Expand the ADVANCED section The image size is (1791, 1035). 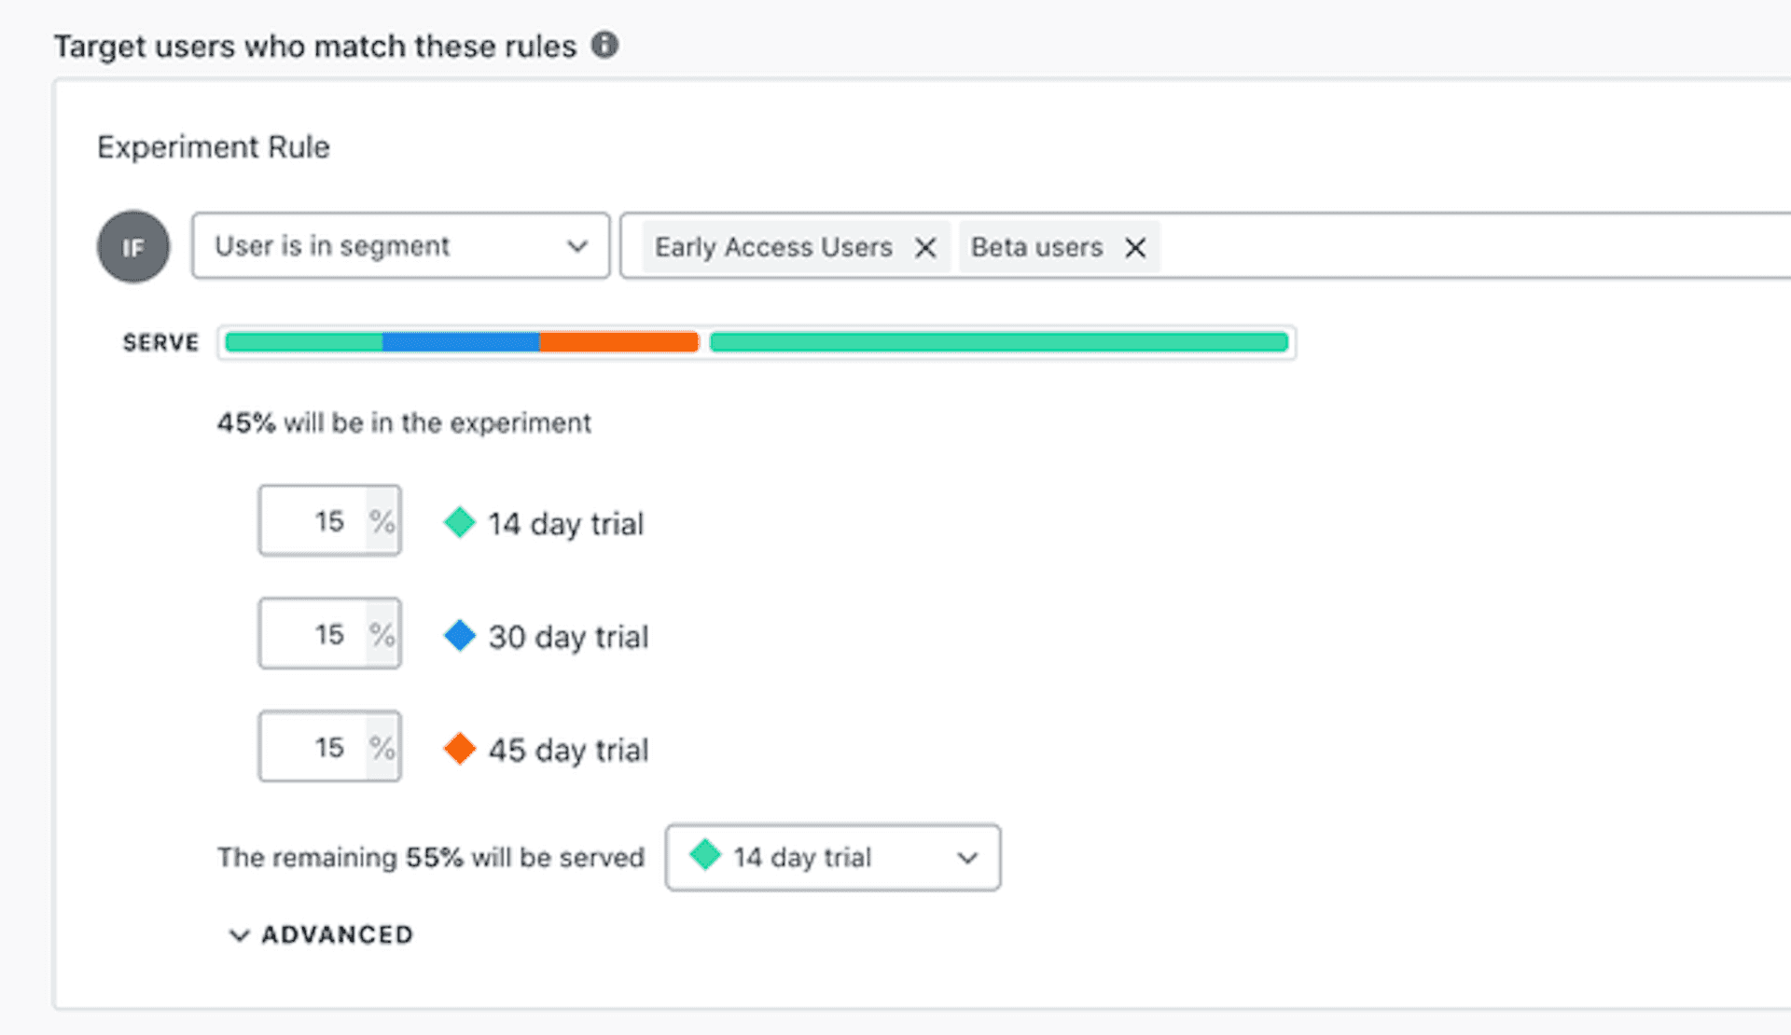pyautogui.click(x=321, y=934)
